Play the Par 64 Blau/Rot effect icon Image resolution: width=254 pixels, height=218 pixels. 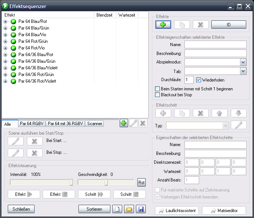tap(13, 21)
